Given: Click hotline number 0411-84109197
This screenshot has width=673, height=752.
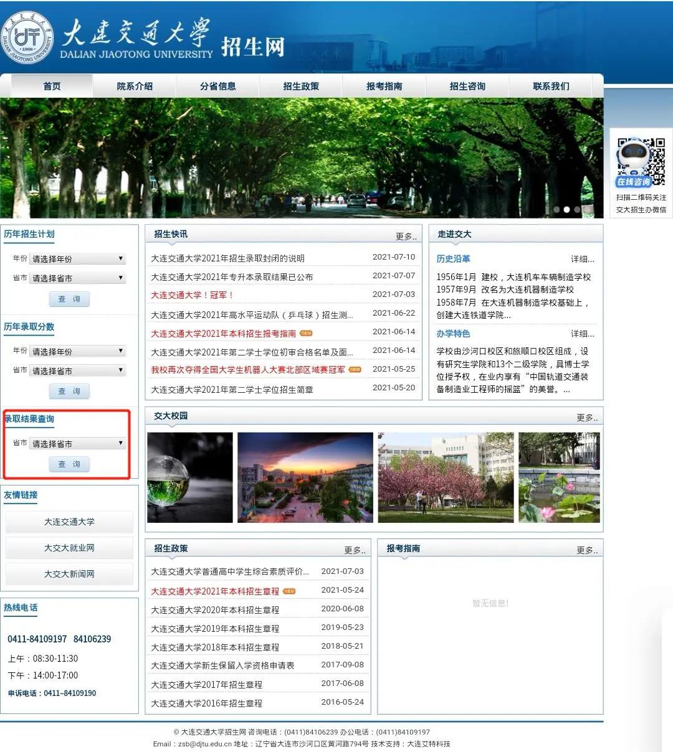Looking at the screenshot, I should pyautogui.click(x=37, y=639).
